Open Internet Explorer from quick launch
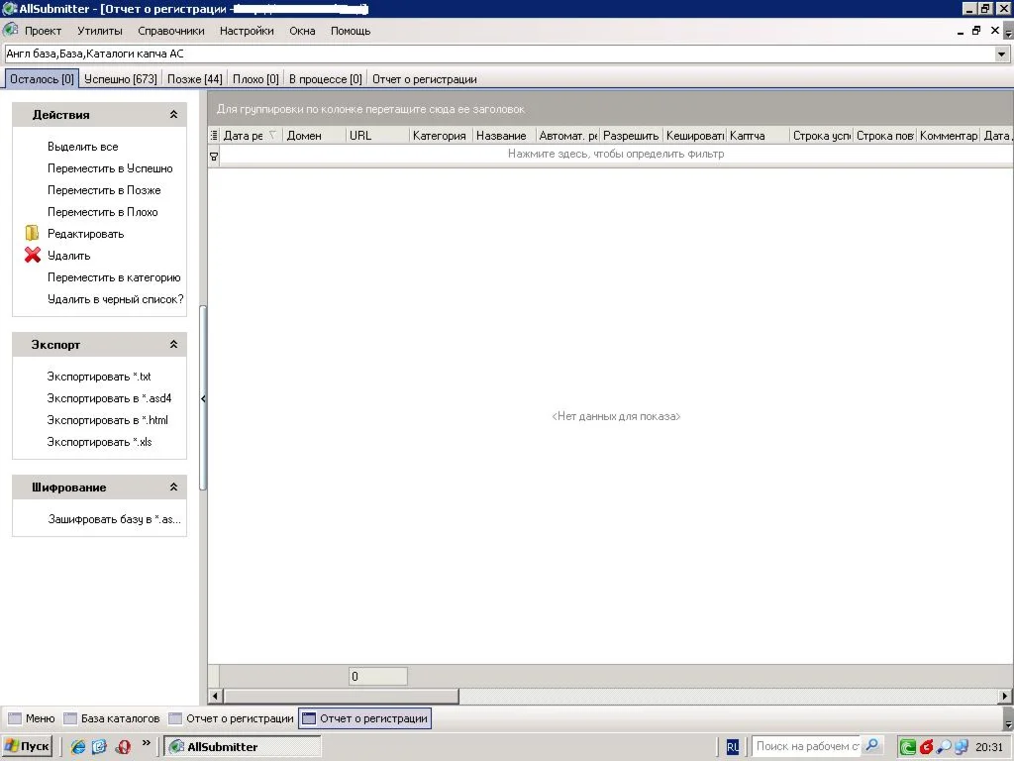 pos(78,746)
